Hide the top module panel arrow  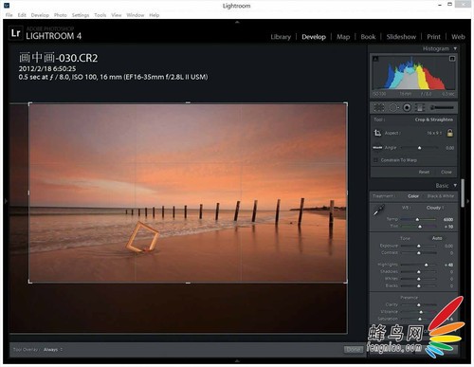tap(237, 22)
